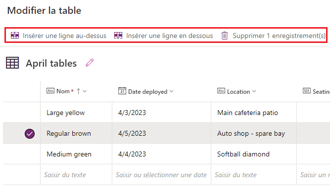Open the Location column dropdown chevron

254,91
